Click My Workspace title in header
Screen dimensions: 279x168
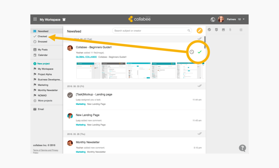(50, 20)
